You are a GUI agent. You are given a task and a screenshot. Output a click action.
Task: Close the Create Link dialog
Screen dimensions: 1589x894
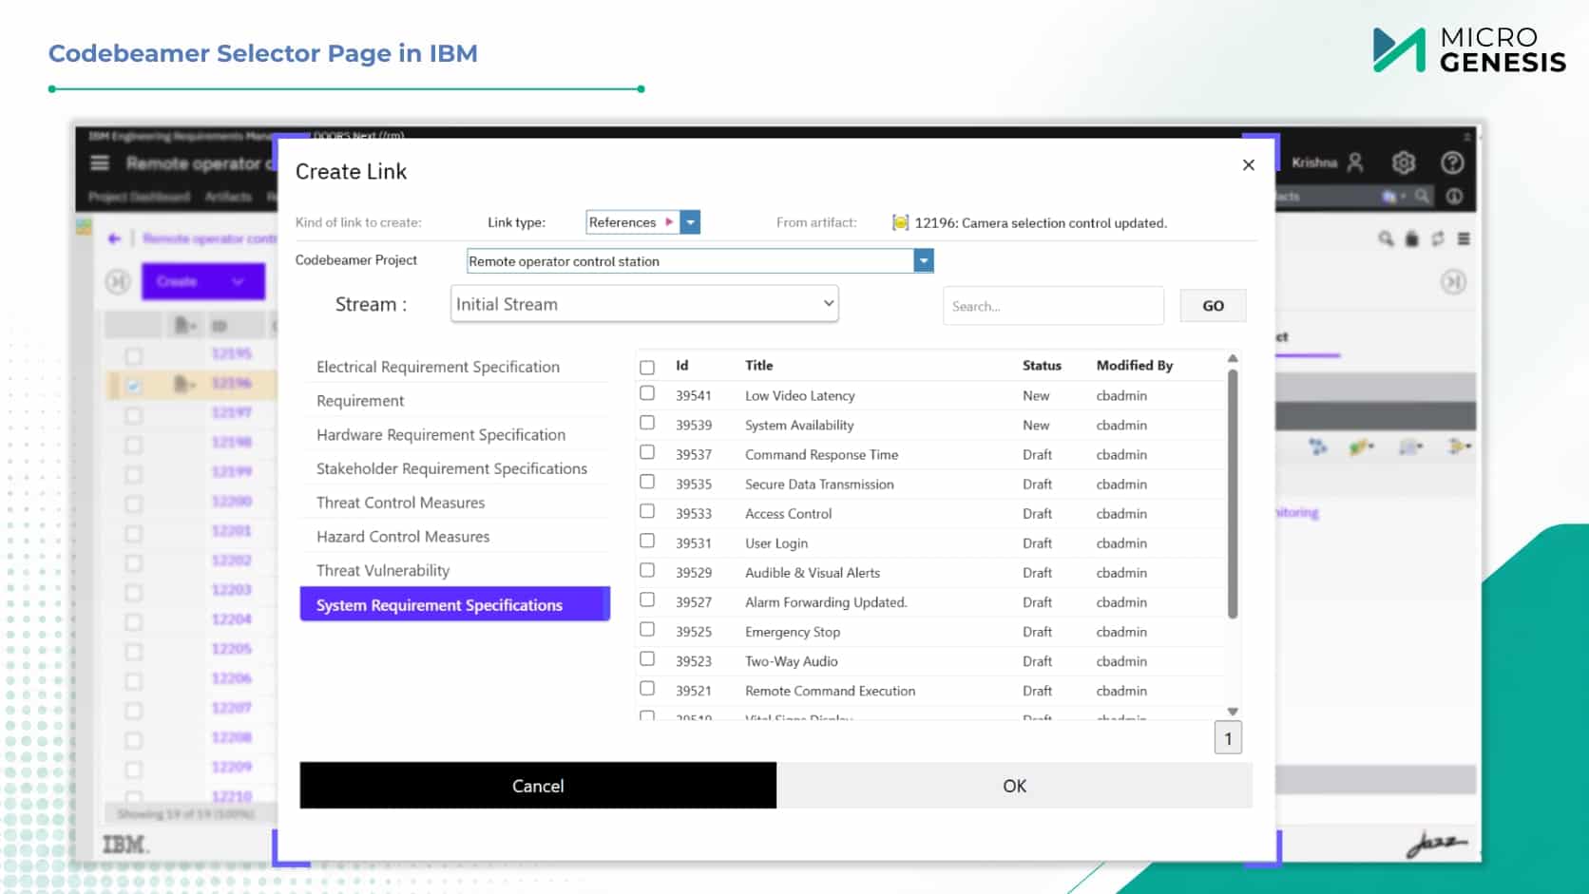click(x=1248, y=165)
